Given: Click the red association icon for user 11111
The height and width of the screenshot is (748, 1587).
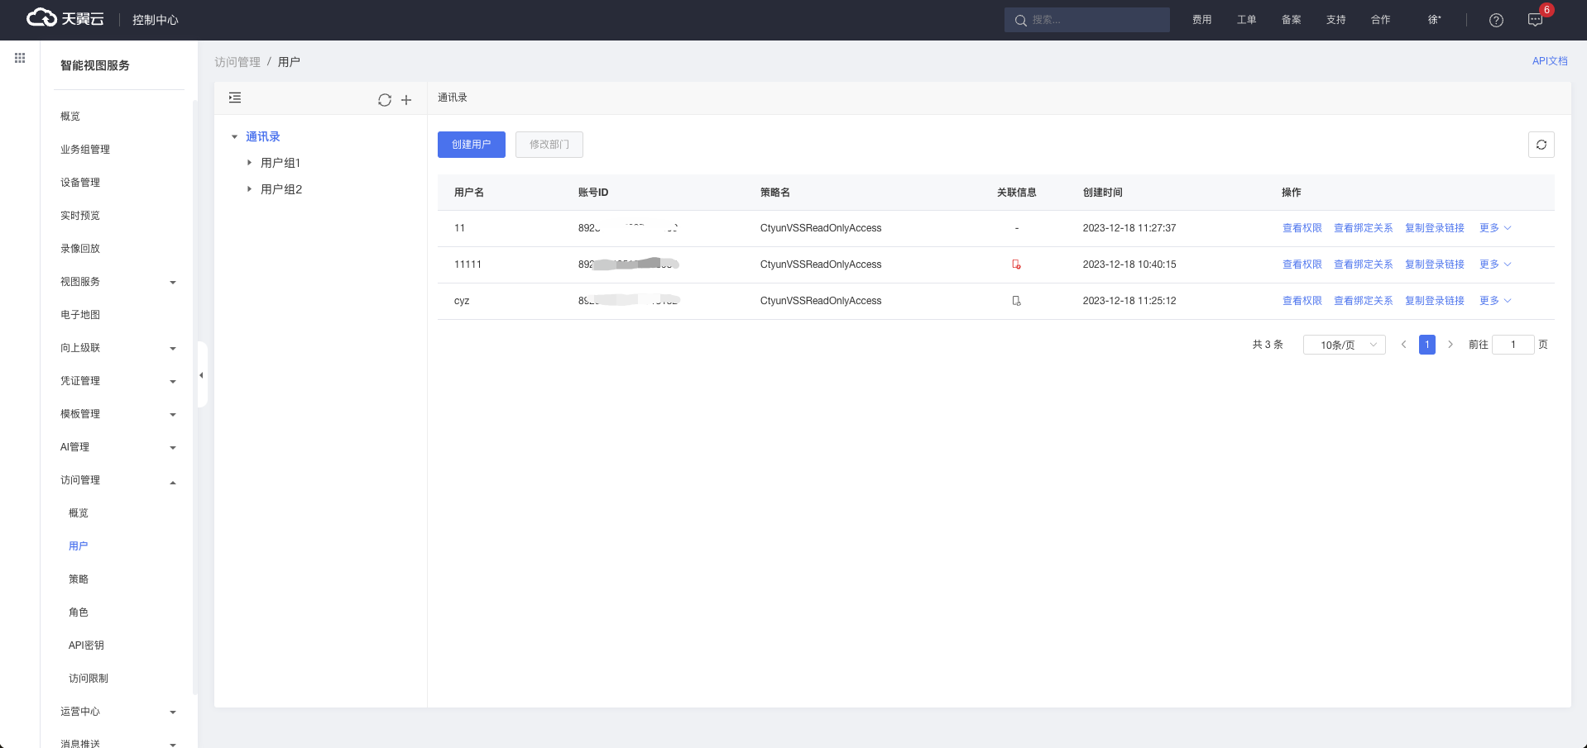Looking at the screenshot, I should (x=1016, y=264).
